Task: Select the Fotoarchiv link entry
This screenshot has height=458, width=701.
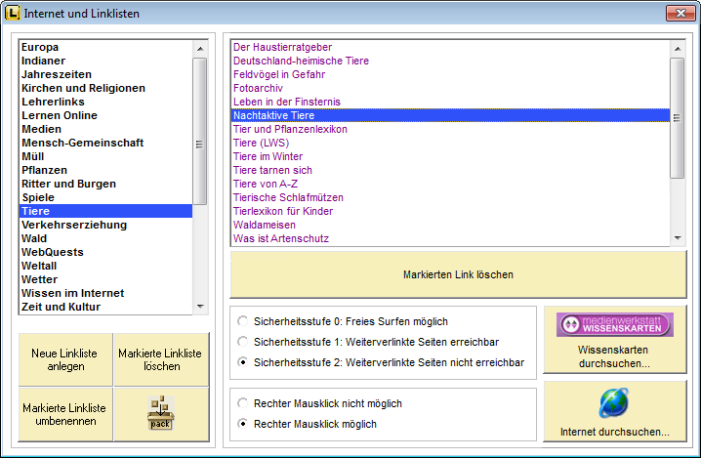Action: [258, 88]
